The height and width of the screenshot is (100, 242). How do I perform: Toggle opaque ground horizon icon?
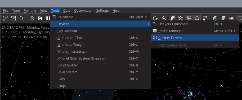197,18
